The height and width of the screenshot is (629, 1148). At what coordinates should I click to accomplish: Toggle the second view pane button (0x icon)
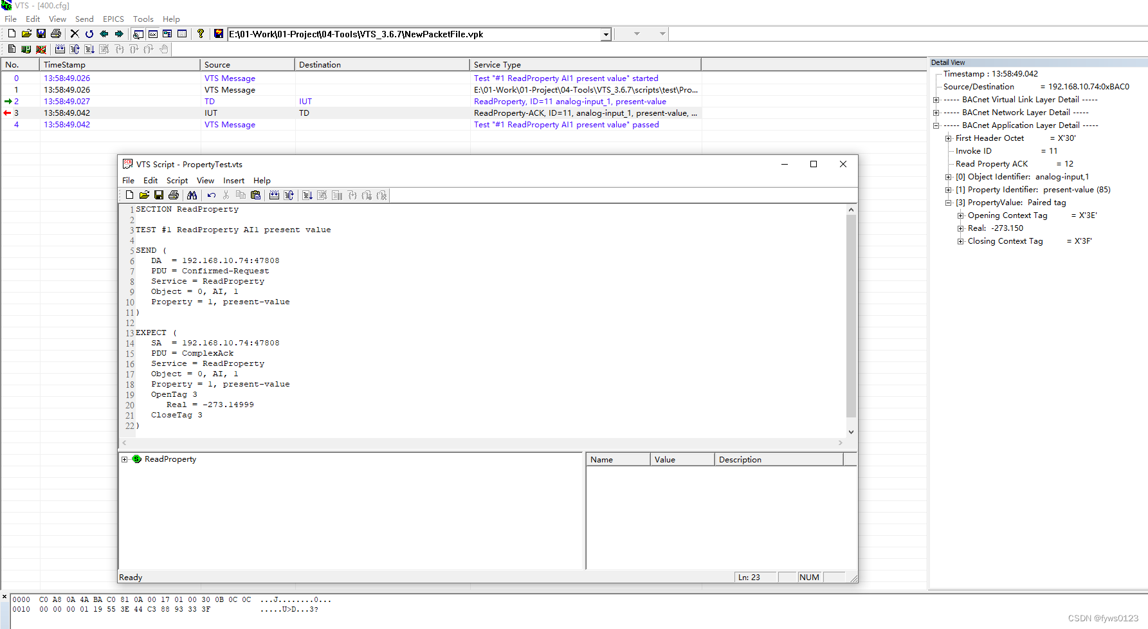[153, 33]
